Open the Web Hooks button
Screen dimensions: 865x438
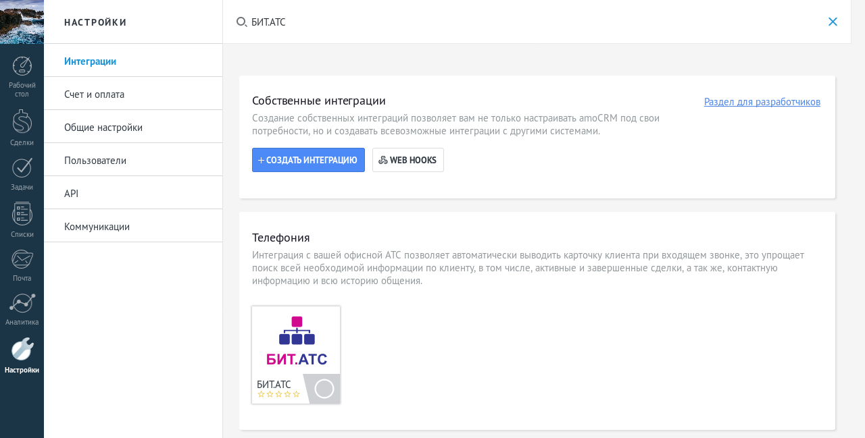[407, 160]
